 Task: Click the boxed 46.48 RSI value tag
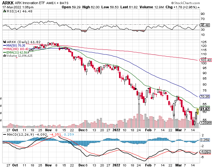[205, 25]
